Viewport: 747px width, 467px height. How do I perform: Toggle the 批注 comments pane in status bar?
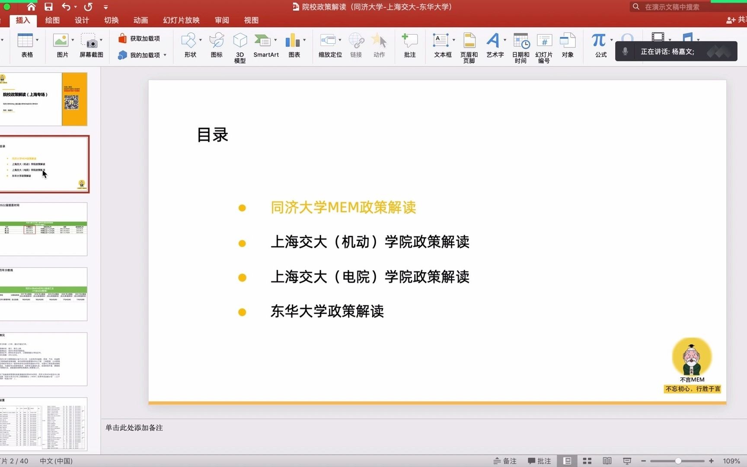click(x=539, y=461)
